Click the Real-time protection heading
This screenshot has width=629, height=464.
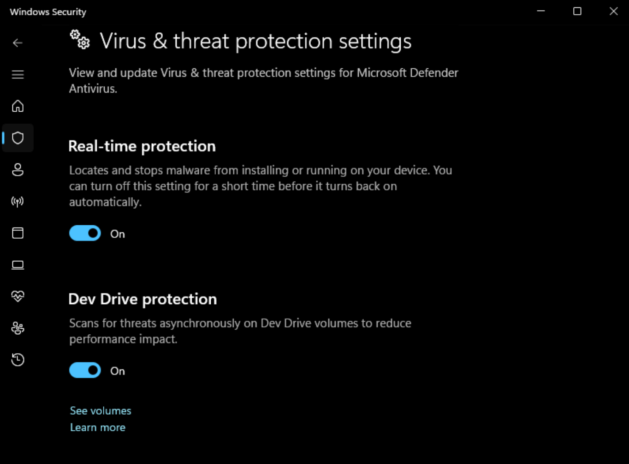pyautogui.click(x=142, y=146)
